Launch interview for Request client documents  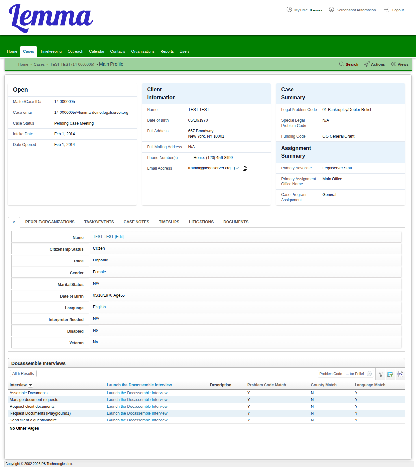pos(137,407)
